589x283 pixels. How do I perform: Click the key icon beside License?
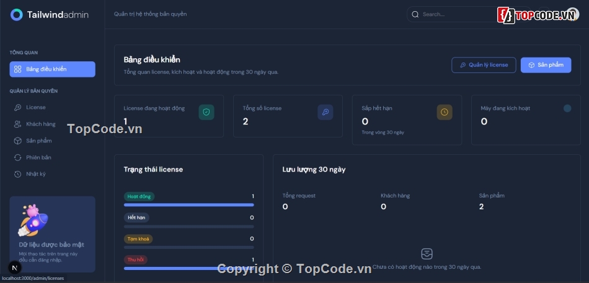pos(17,107)
